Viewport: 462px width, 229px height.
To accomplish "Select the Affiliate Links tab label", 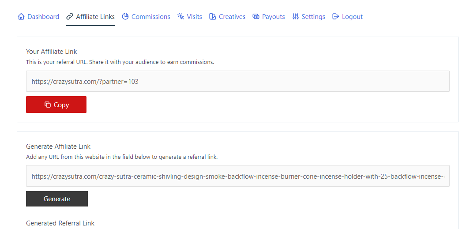I will (95, 17).
